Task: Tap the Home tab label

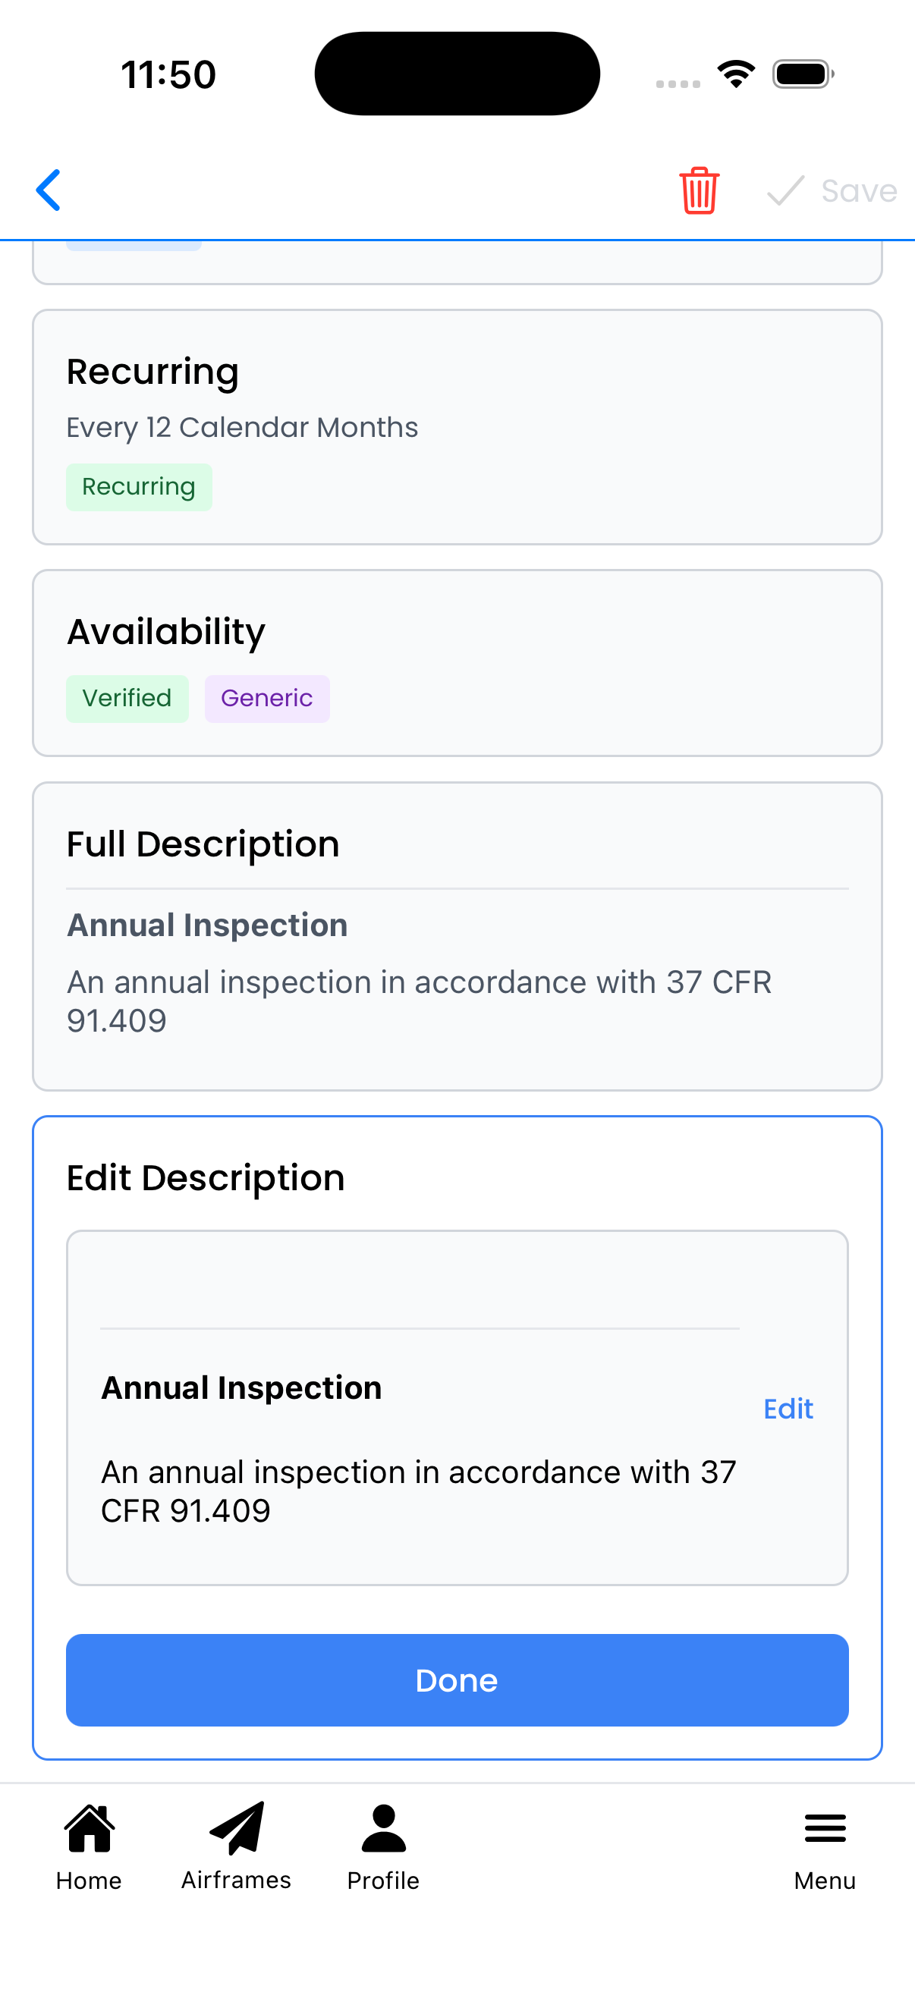Action: coord(89,1880)
